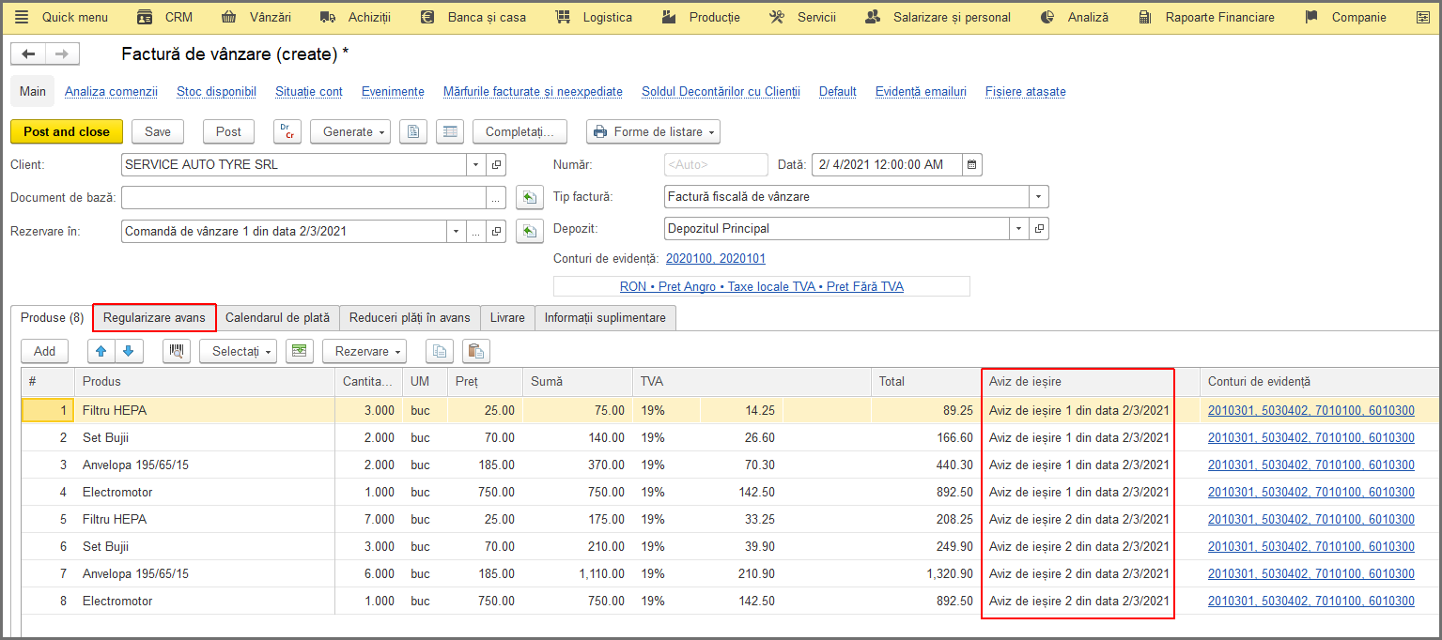Fill from Document de bază icon

point(530,197)
